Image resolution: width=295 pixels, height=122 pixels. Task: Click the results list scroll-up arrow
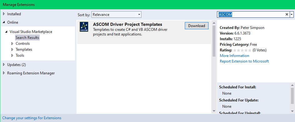point(214,23)
